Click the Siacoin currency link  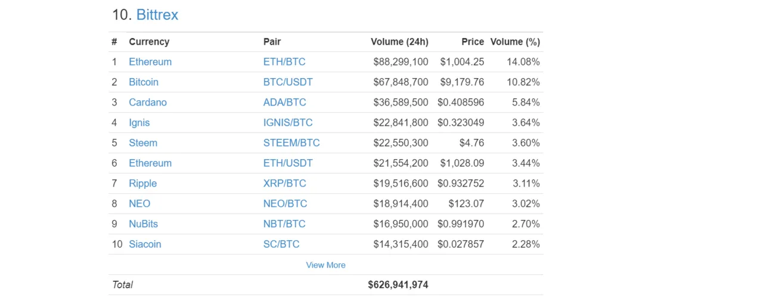[145, 244]
